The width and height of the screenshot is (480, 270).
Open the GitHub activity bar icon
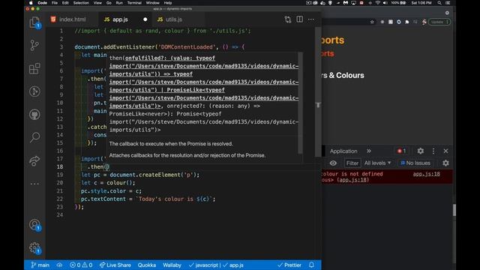pos(34,114)
